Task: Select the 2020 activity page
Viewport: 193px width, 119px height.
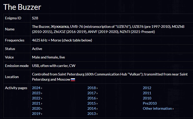Action: 36,108
